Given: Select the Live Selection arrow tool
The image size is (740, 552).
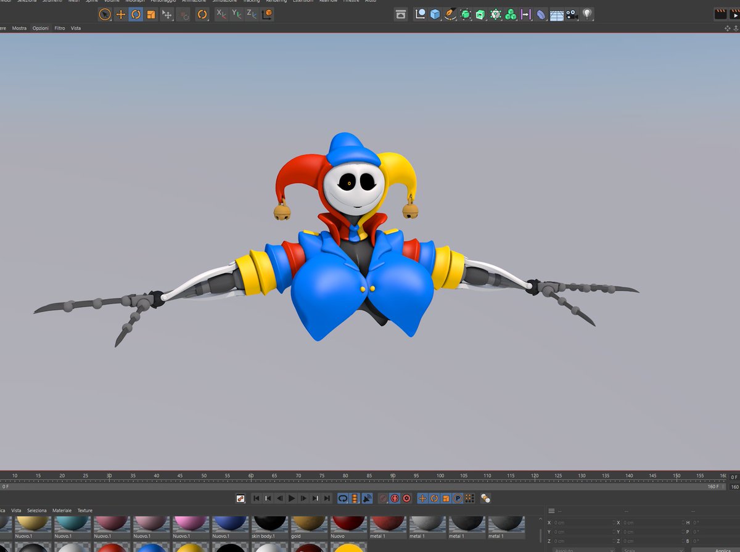Looking at the screenshot, I should click(105, 14).
